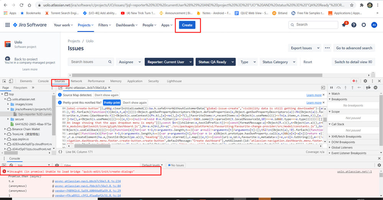Screen dimensions: 383x200
Task: Bookmark this page with the star icon
Action: pos(352,5)
